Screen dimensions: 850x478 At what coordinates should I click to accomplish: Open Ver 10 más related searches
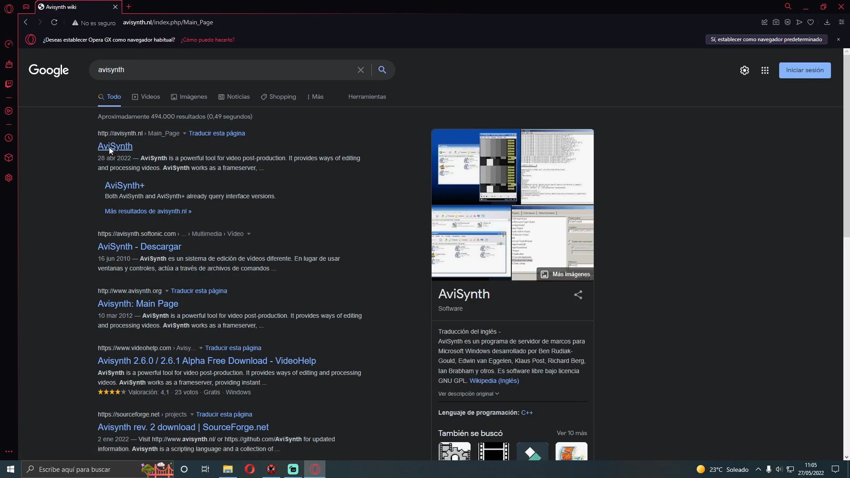pos(572,433)
